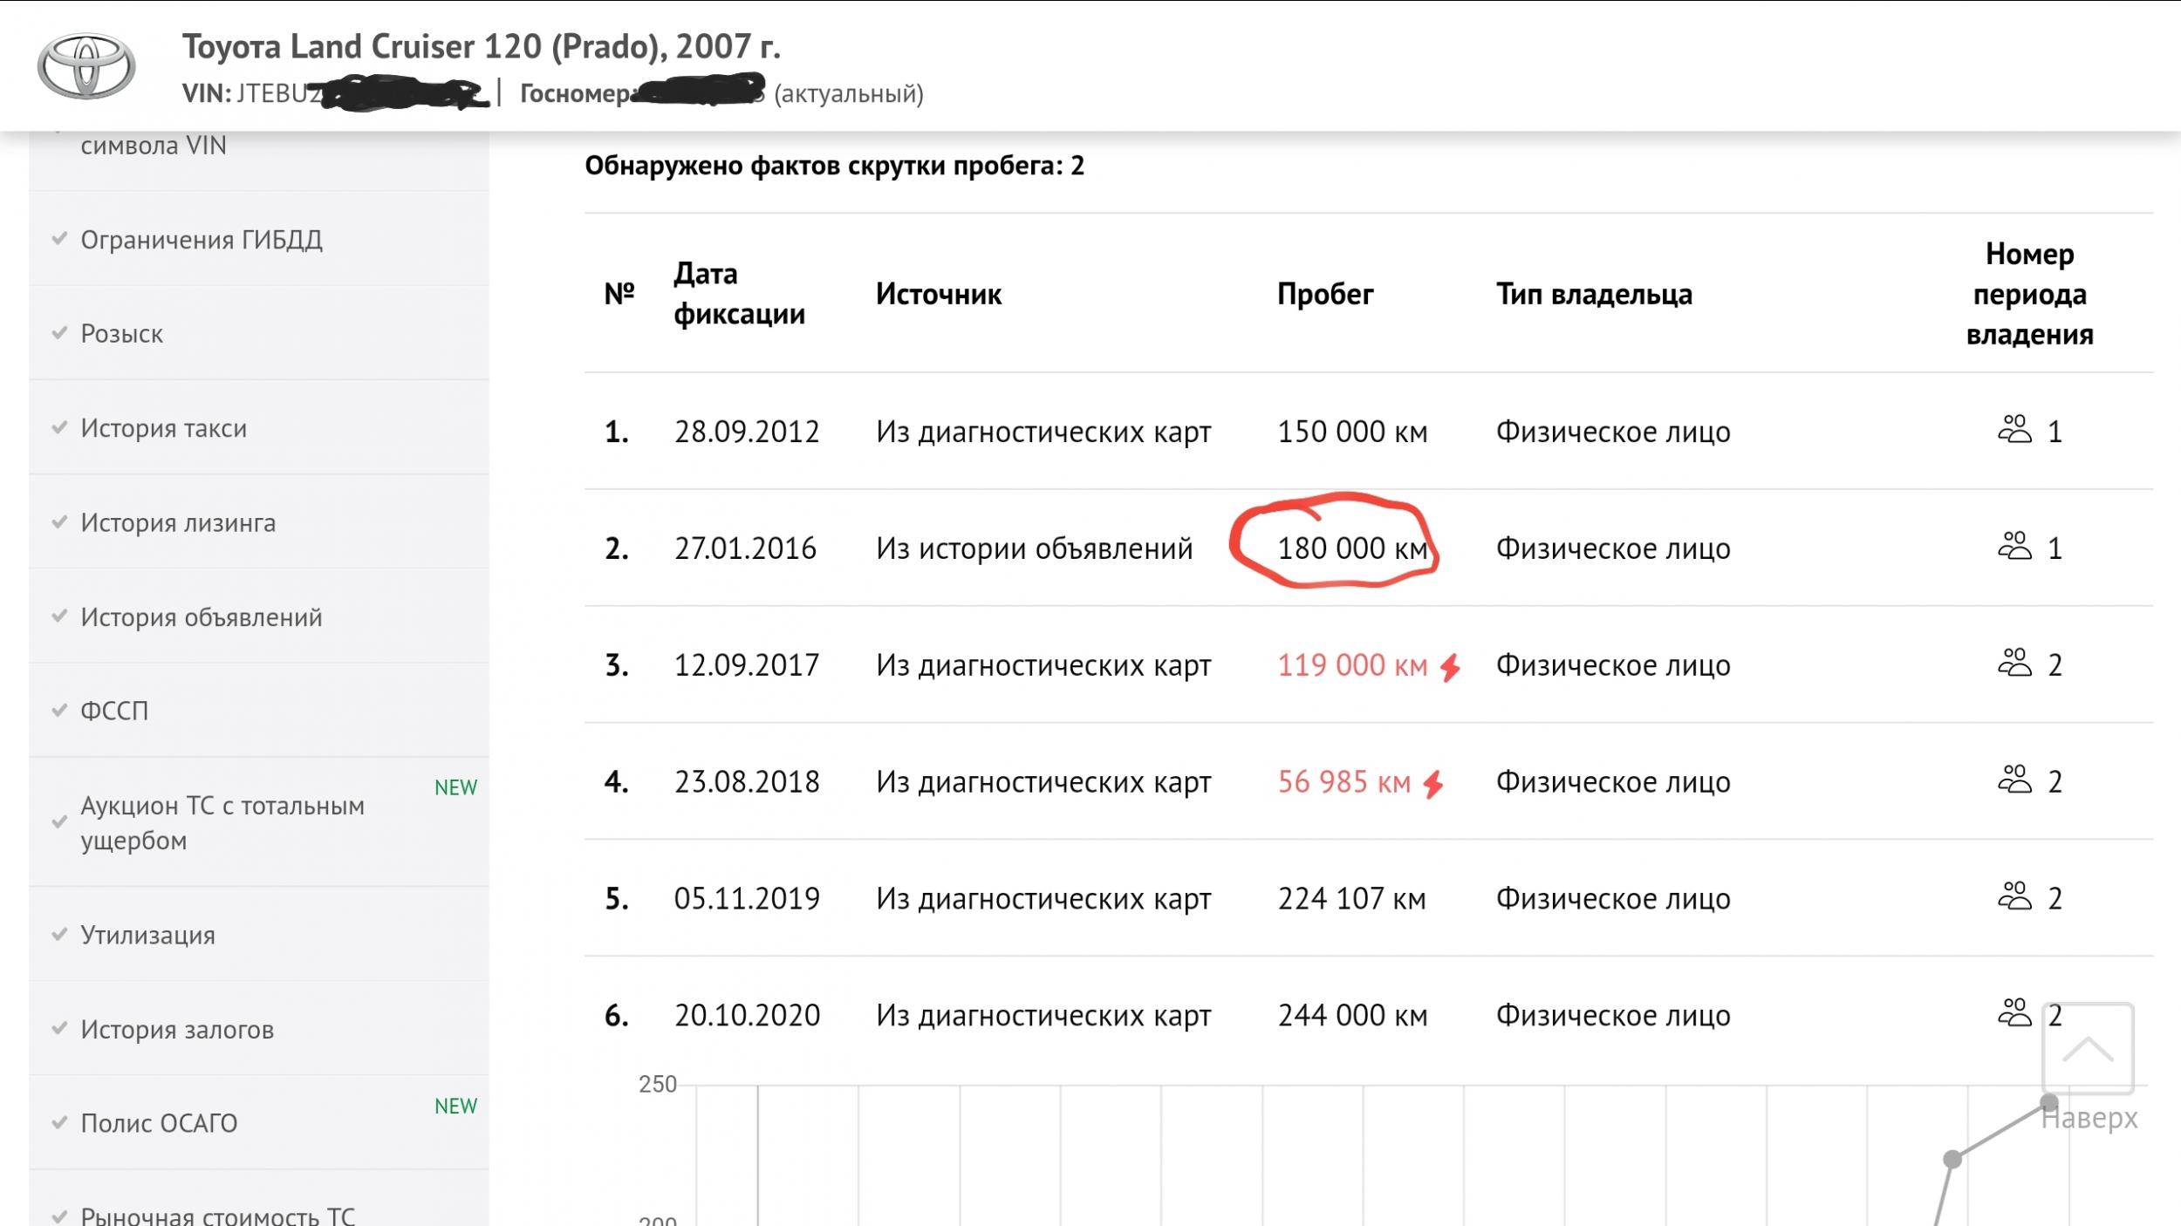Click checkmark icon beside История залогов
Viewport: 2181px width, 1226px height.
pyautogui.click(x=59, y=1028)
